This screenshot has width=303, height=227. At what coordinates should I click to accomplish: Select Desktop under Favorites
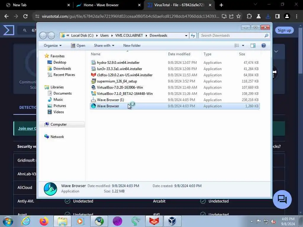(x=60, y=62)
